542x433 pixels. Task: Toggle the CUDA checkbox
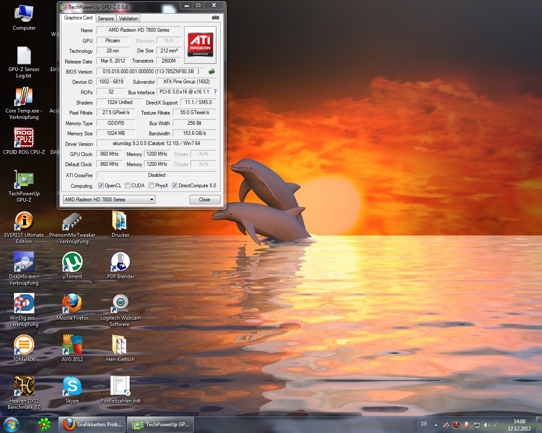point(127,186)
